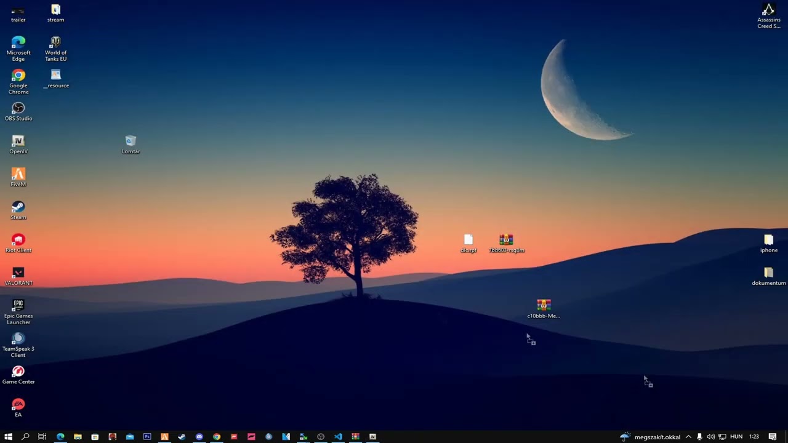Open TeamSpeak from the taskbar
This screenshot has height=443, width=788.
click(268, 437)
